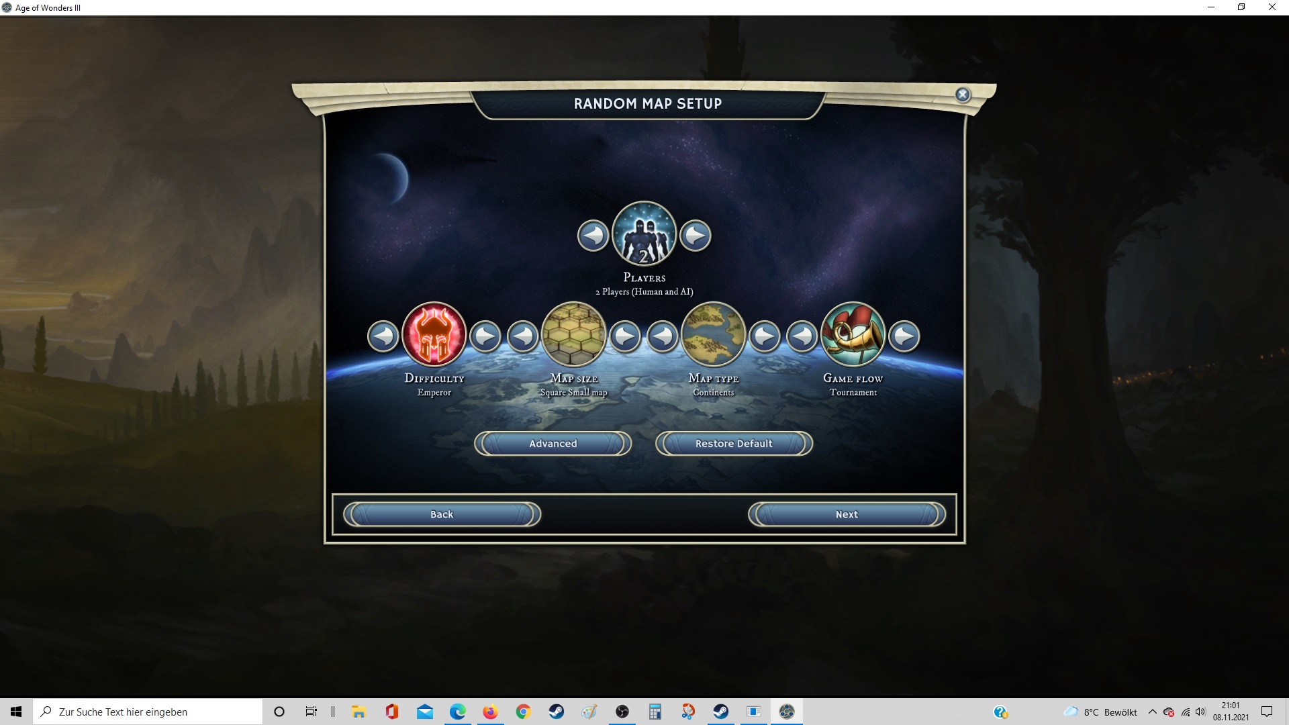Image resolution: width=1289 pixels, height=725 pixels.
Task: Open Microsoft Edge from the taskbar
Action: (x=457, y=712)
